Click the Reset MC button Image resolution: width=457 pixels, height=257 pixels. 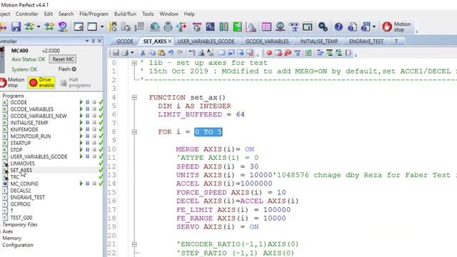pyautogui.click(x=63, y=59)
